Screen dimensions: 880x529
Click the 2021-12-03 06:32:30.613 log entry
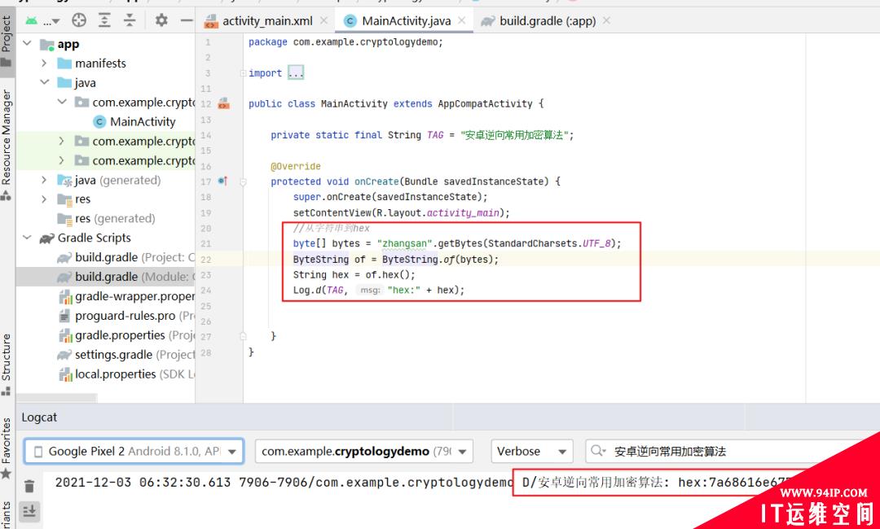coord(421,483)
